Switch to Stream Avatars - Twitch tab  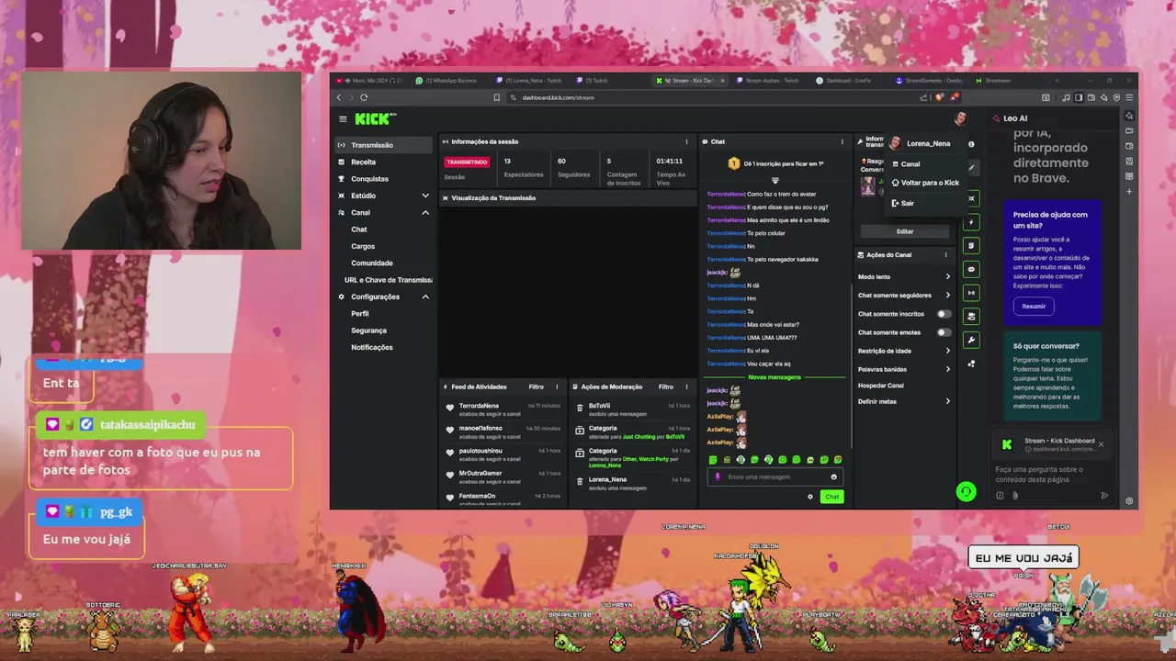tap(767, 81)
